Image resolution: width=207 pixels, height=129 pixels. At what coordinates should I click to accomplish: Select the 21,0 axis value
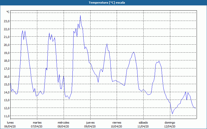pos(7,37)
